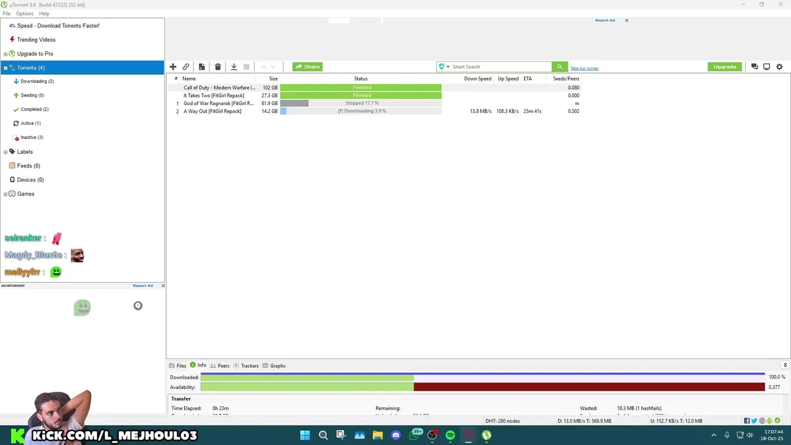Select Feeds (0) in sidebar
Viewport: 791px width, 445px height.
[x=28, y=166]
